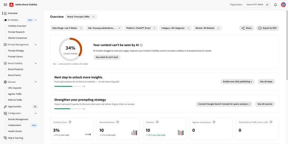
Task: Click the New badge beside AI Visibility
Action: tap(30, 20)
